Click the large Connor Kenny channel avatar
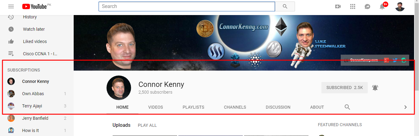Viewport: 419px width, 136px height. 119,88
